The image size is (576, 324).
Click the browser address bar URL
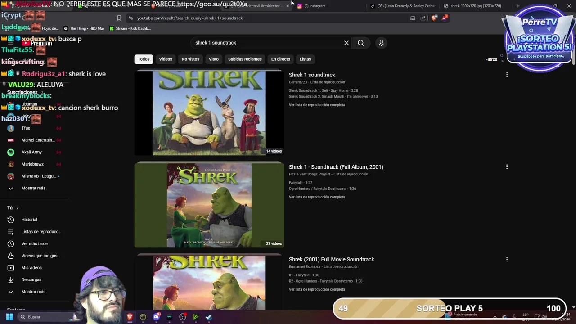coord(190,18)
